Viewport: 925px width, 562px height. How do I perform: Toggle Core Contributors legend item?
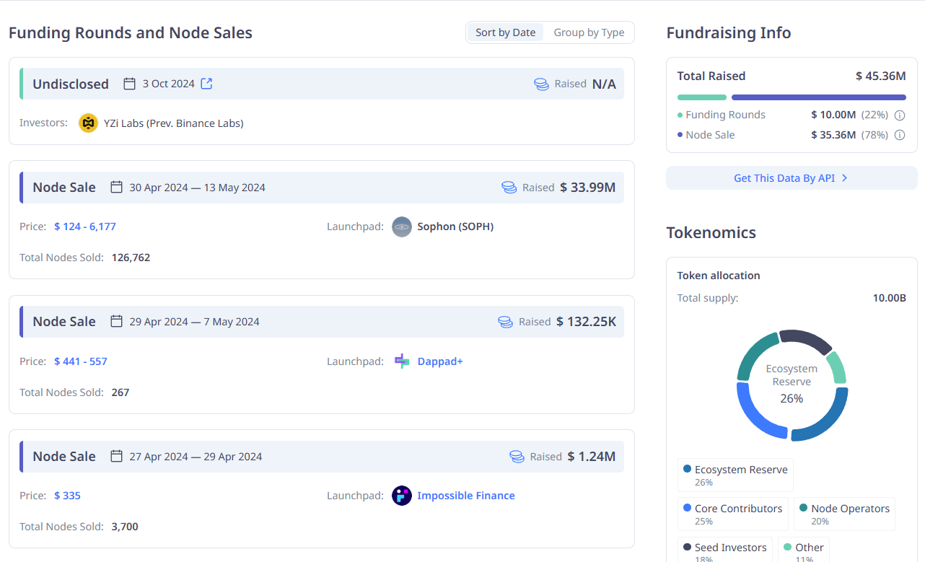pos(732,514)
